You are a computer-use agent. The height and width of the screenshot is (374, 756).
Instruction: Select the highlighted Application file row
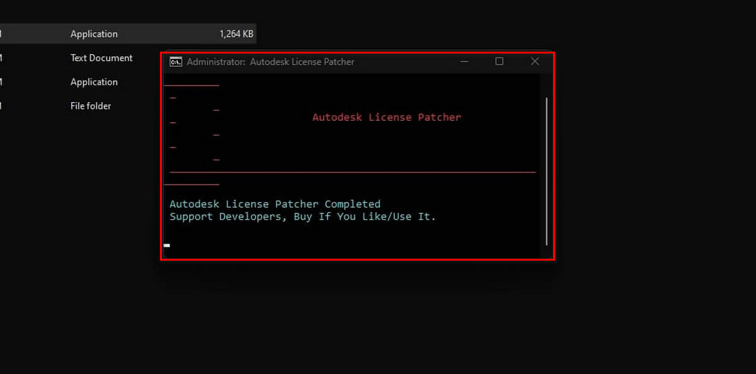click(x=94, y=34)
